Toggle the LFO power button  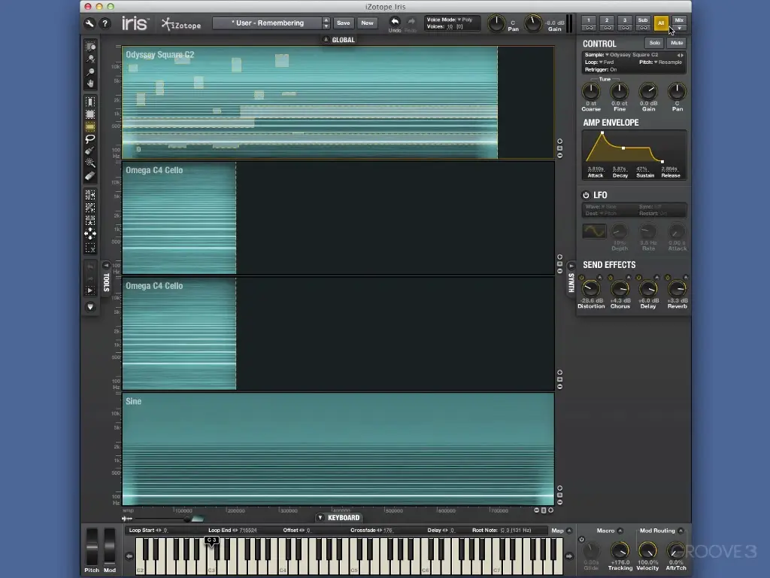point(586,195)
